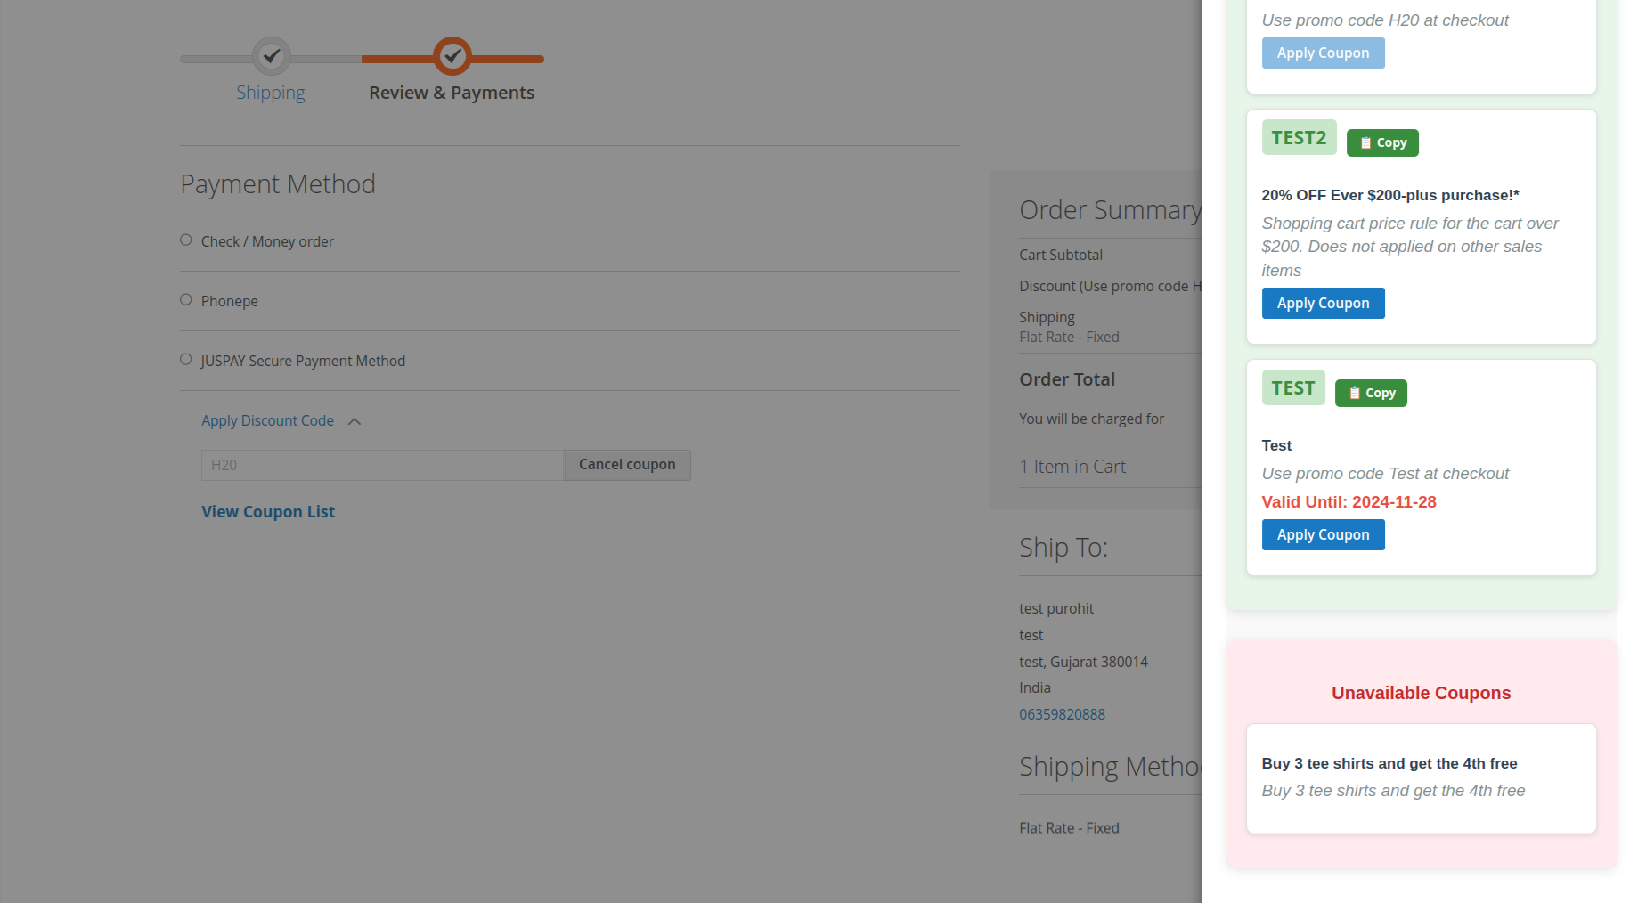1638x903 pixels.
Task: Open the View Coupon List
Action: coord(268,511)
